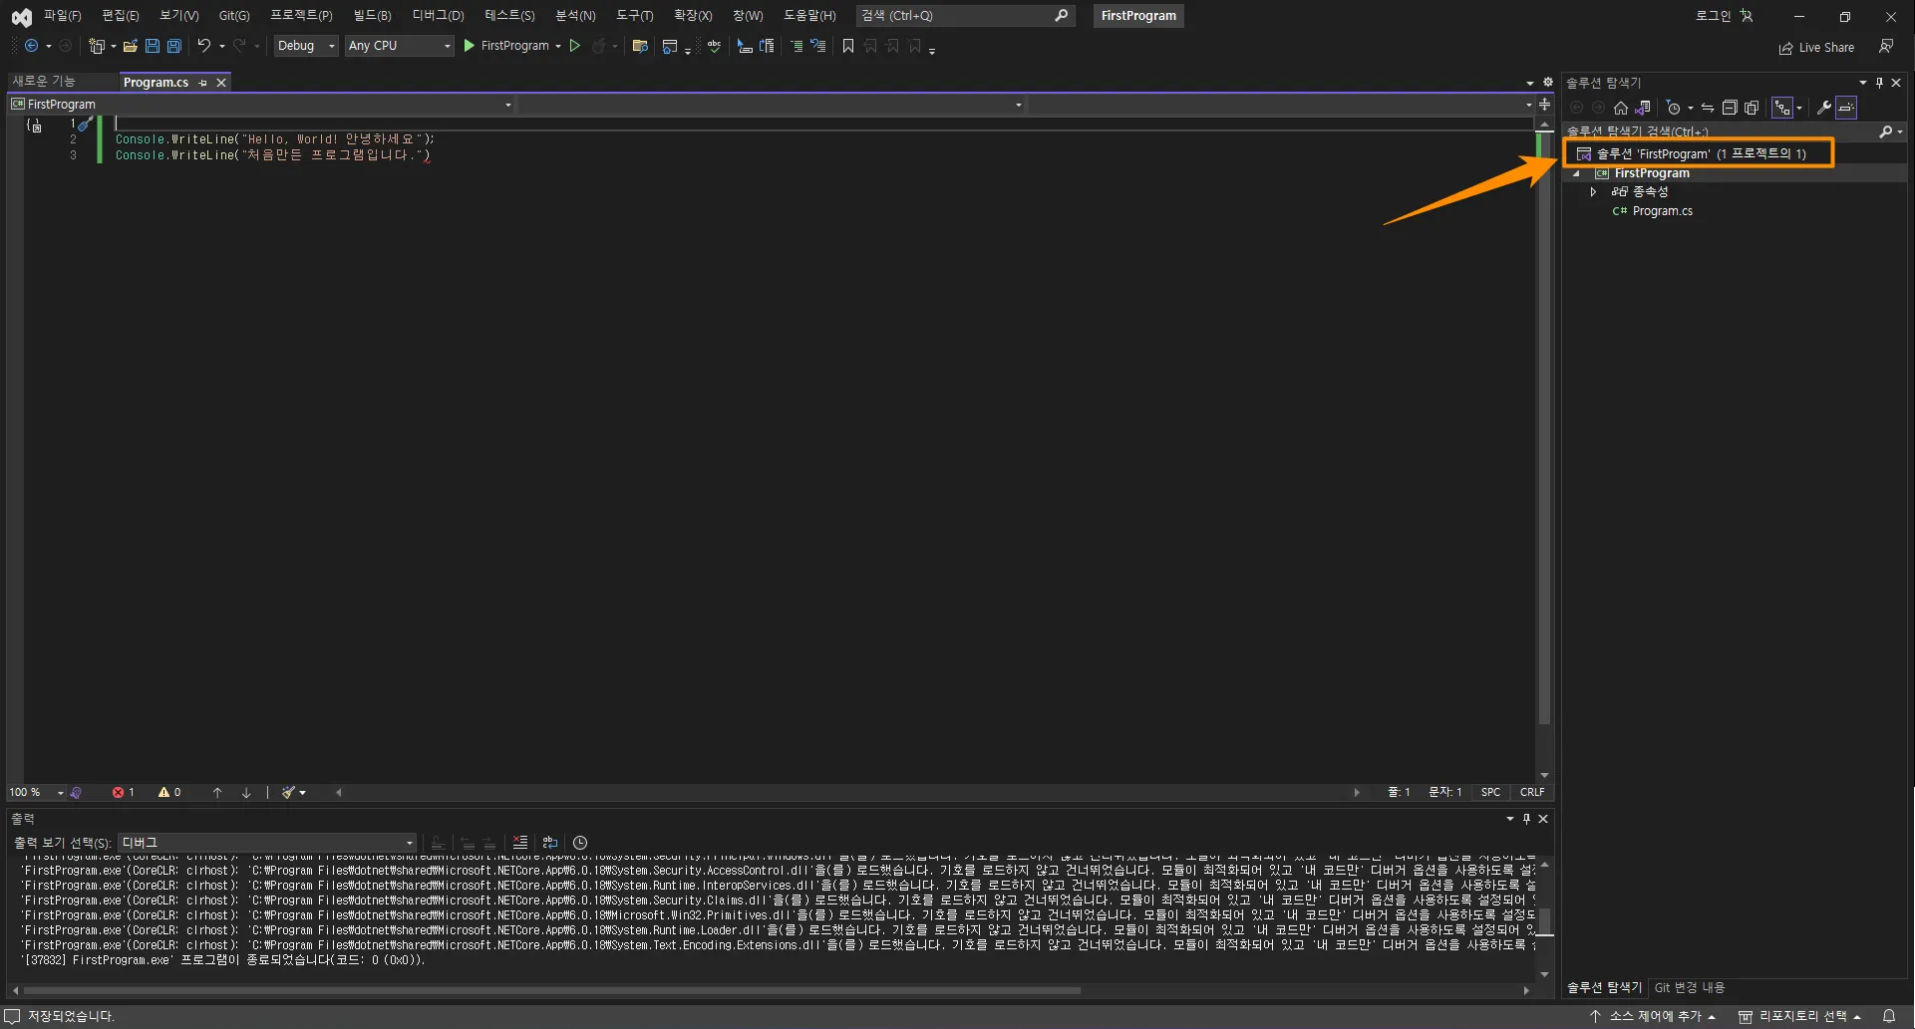Click the Solution Explorer search field
1915x1029 pixels.
pos(1719,131)
